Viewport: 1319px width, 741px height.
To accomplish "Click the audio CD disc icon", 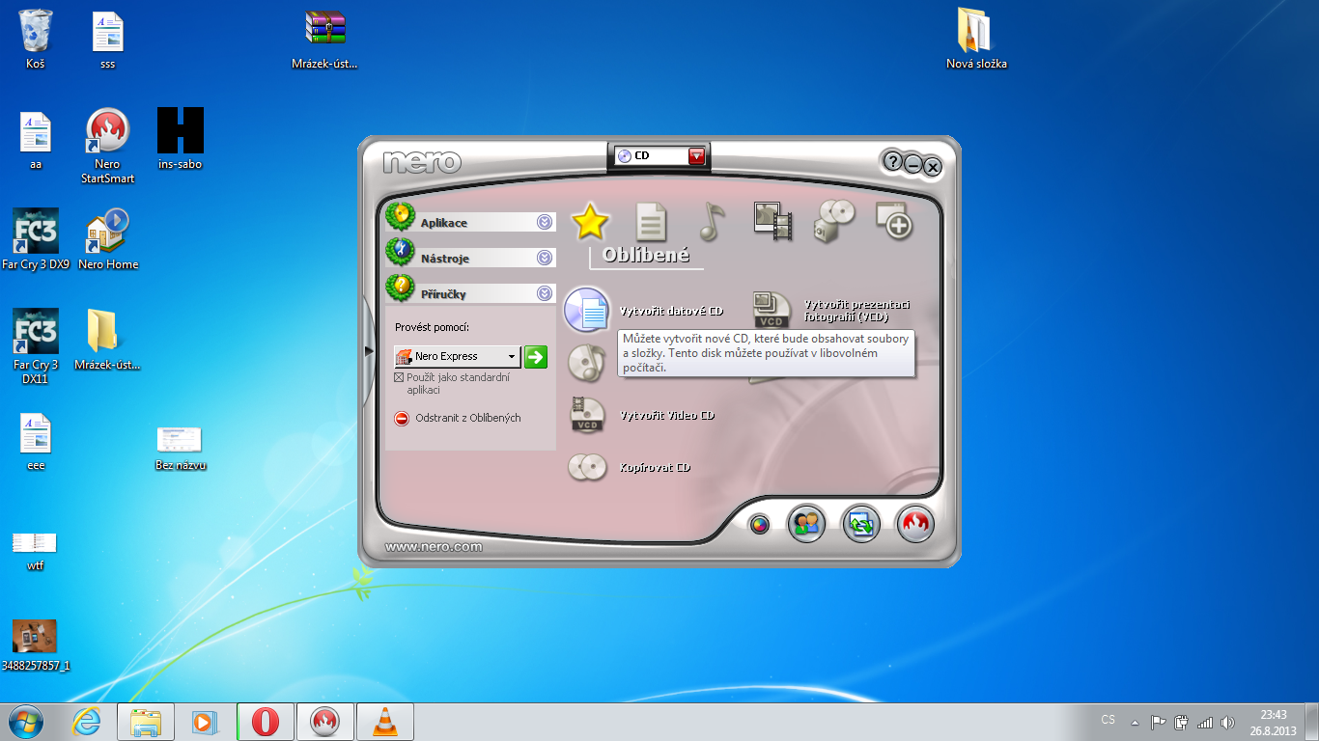I will (586, 363).
